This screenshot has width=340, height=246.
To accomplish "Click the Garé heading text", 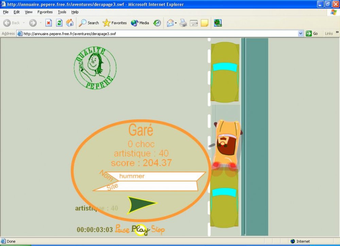I will 141,130.
